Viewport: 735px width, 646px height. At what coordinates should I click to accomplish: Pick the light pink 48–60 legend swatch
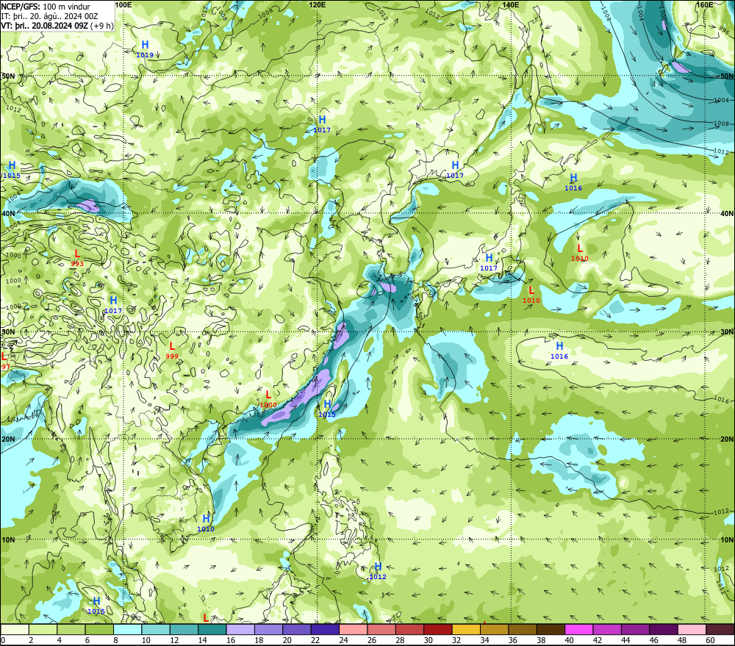[692, 629]
